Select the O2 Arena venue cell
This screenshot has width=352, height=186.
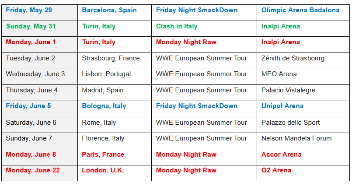[276, 170]
